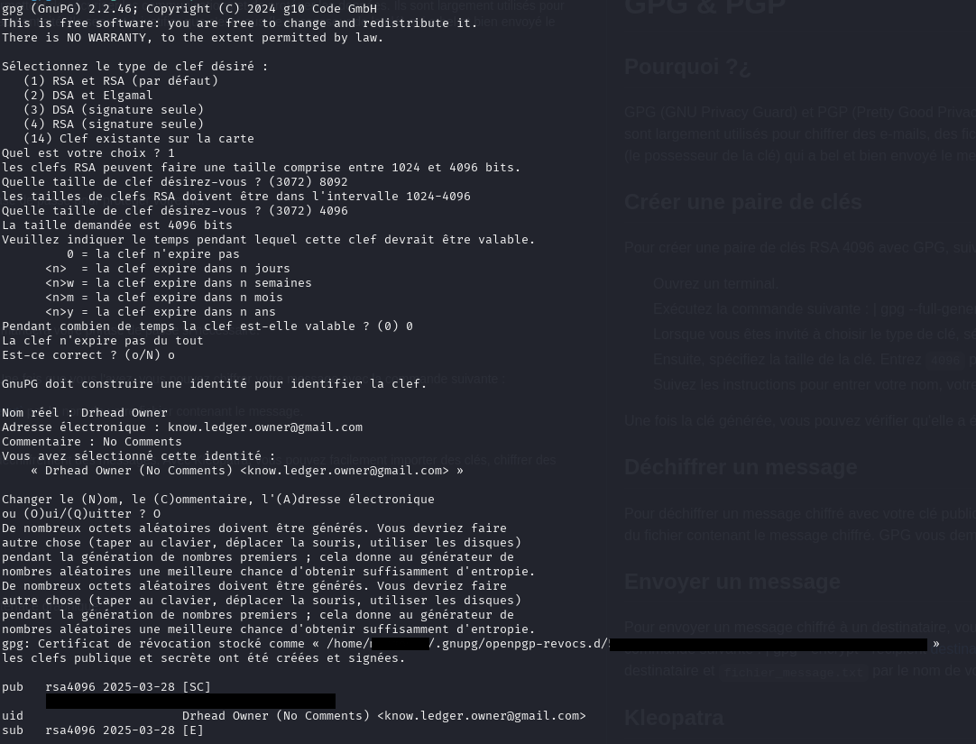Screen dimensions: 976x744
Task: Click 'GnuPG doit construire une identité' line
Action: [214, 384]
